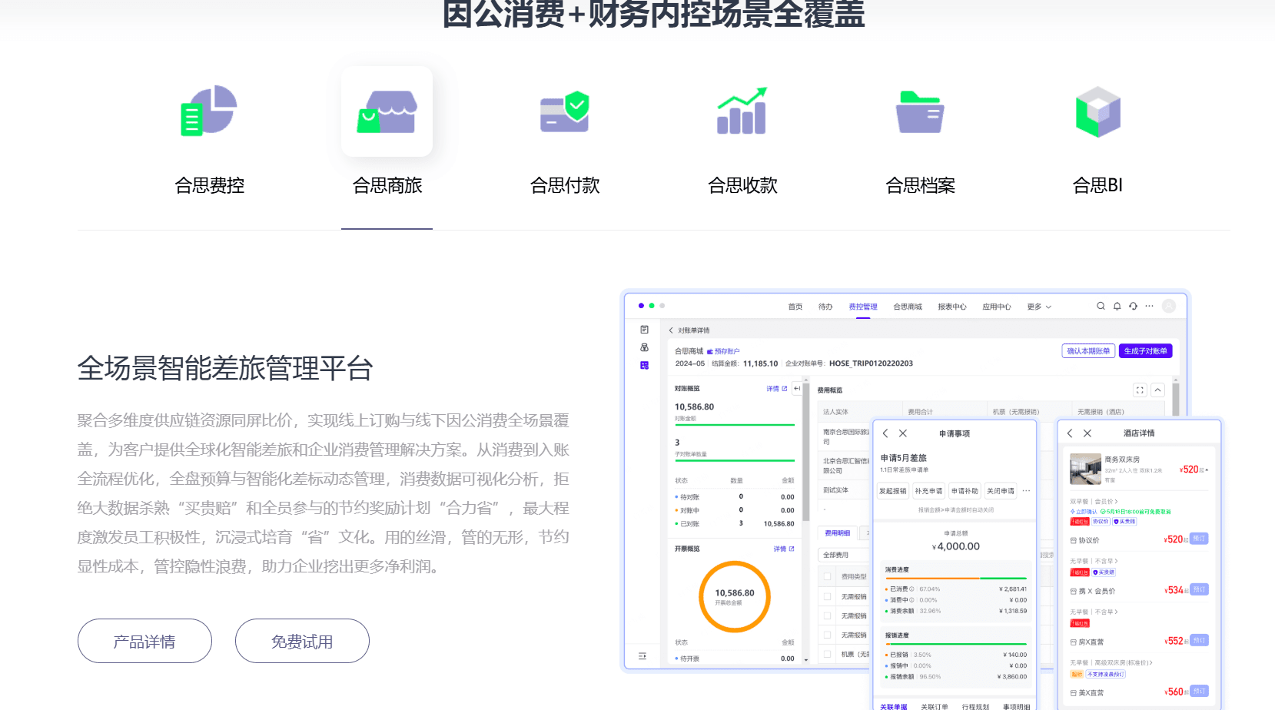This screenshot has height=710, width=1275.
Task: Click the back arrow in the 申请事项 panel
Action: [885, 433]
